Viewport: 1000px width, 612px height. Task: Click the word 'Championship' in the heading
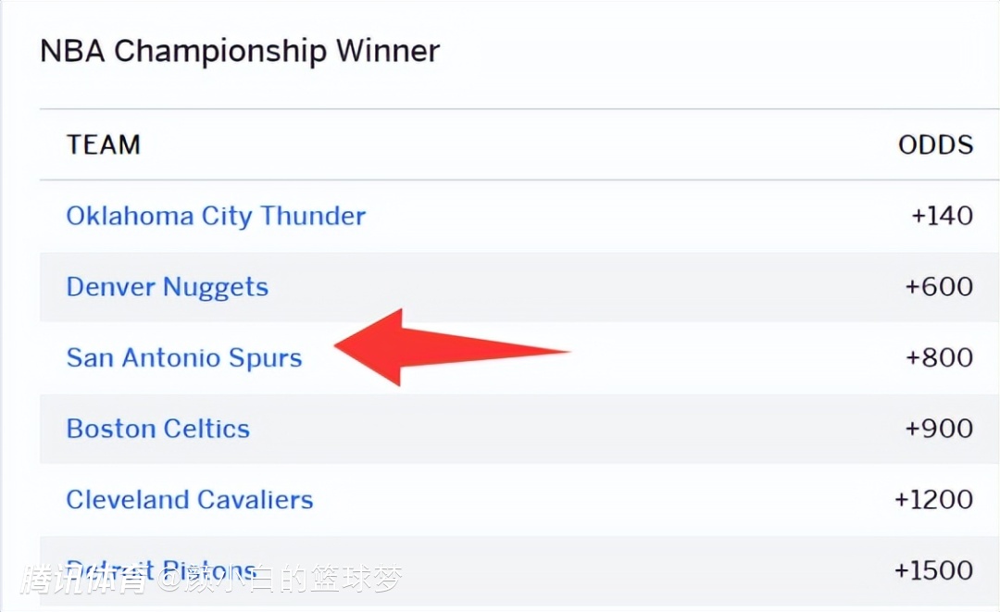(219, 51)
